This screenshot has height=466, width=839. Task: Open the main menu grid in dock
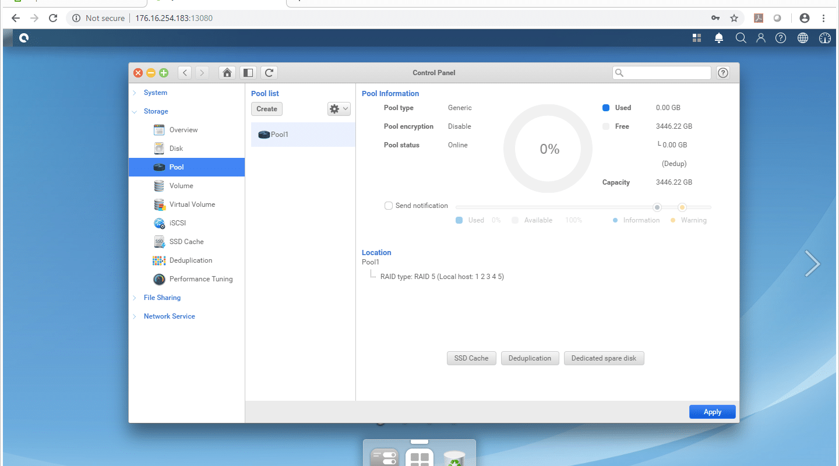pyautogui.click(x=419, y=458)
